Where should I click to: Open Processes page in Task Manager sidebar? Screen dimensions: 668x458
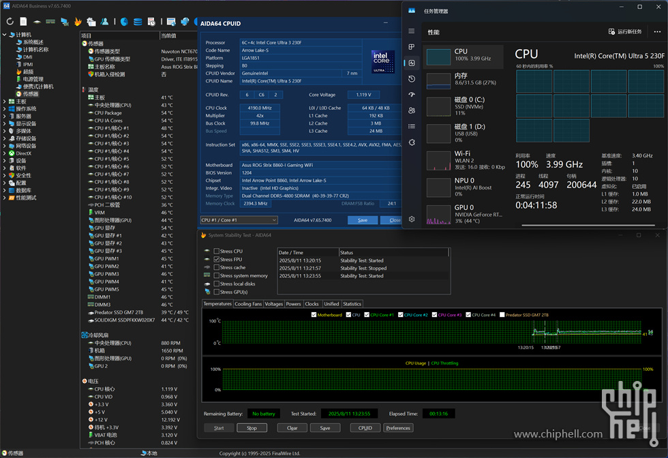(x=412, y=47)
